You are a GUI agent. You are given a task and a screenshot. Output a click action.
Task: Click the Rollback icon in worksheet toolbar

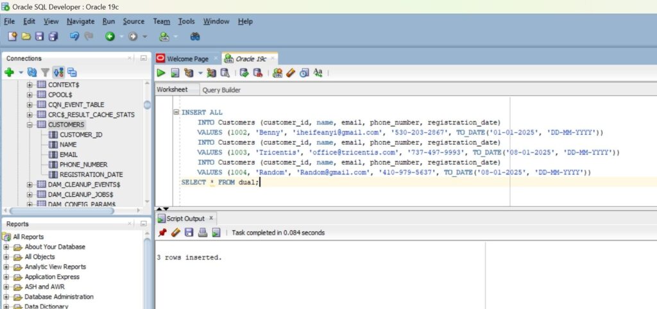click(x=257, y=73)
